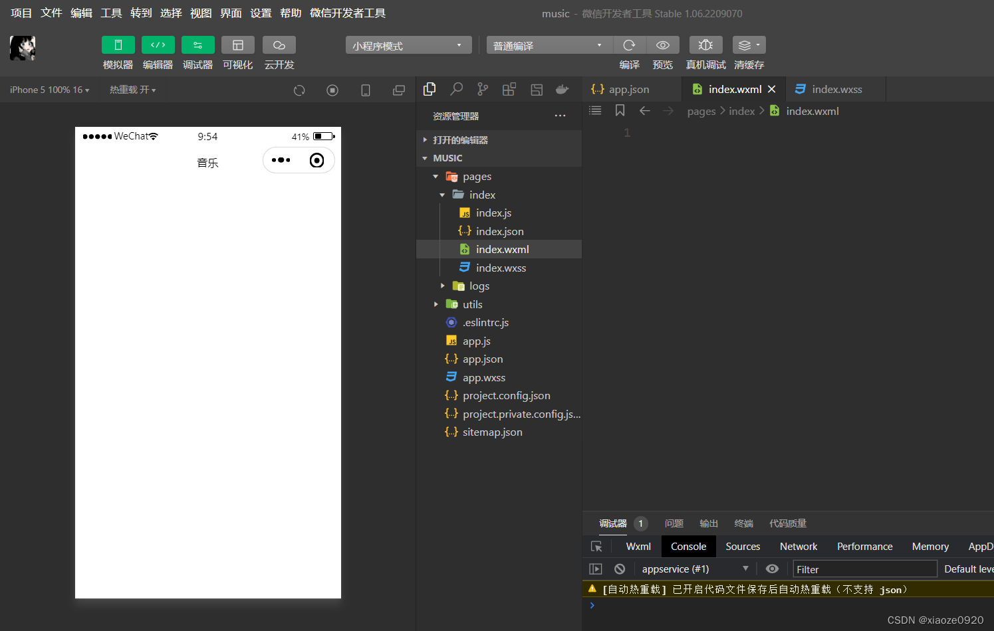
Task: Click the simulator stop record icon
Action: pyautogui.click(x=332, y=90)
